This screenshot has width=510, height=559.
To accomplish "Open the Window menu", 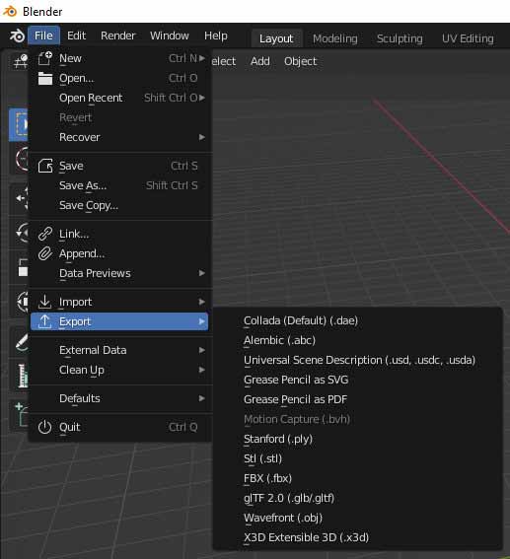I will [x=170, y=35].
